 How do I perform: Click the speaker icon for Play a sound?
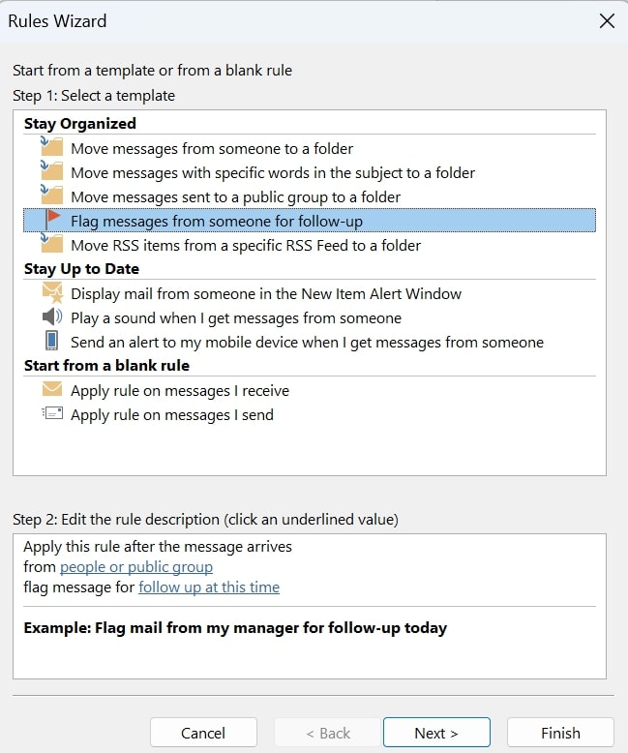pyautogui.click(x=52, y=316)
